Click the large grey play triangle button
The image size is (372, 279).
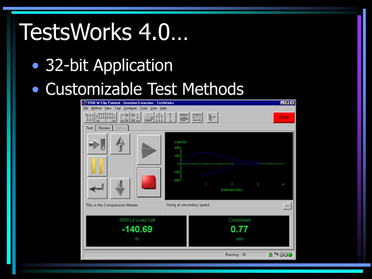pos(149,150)
